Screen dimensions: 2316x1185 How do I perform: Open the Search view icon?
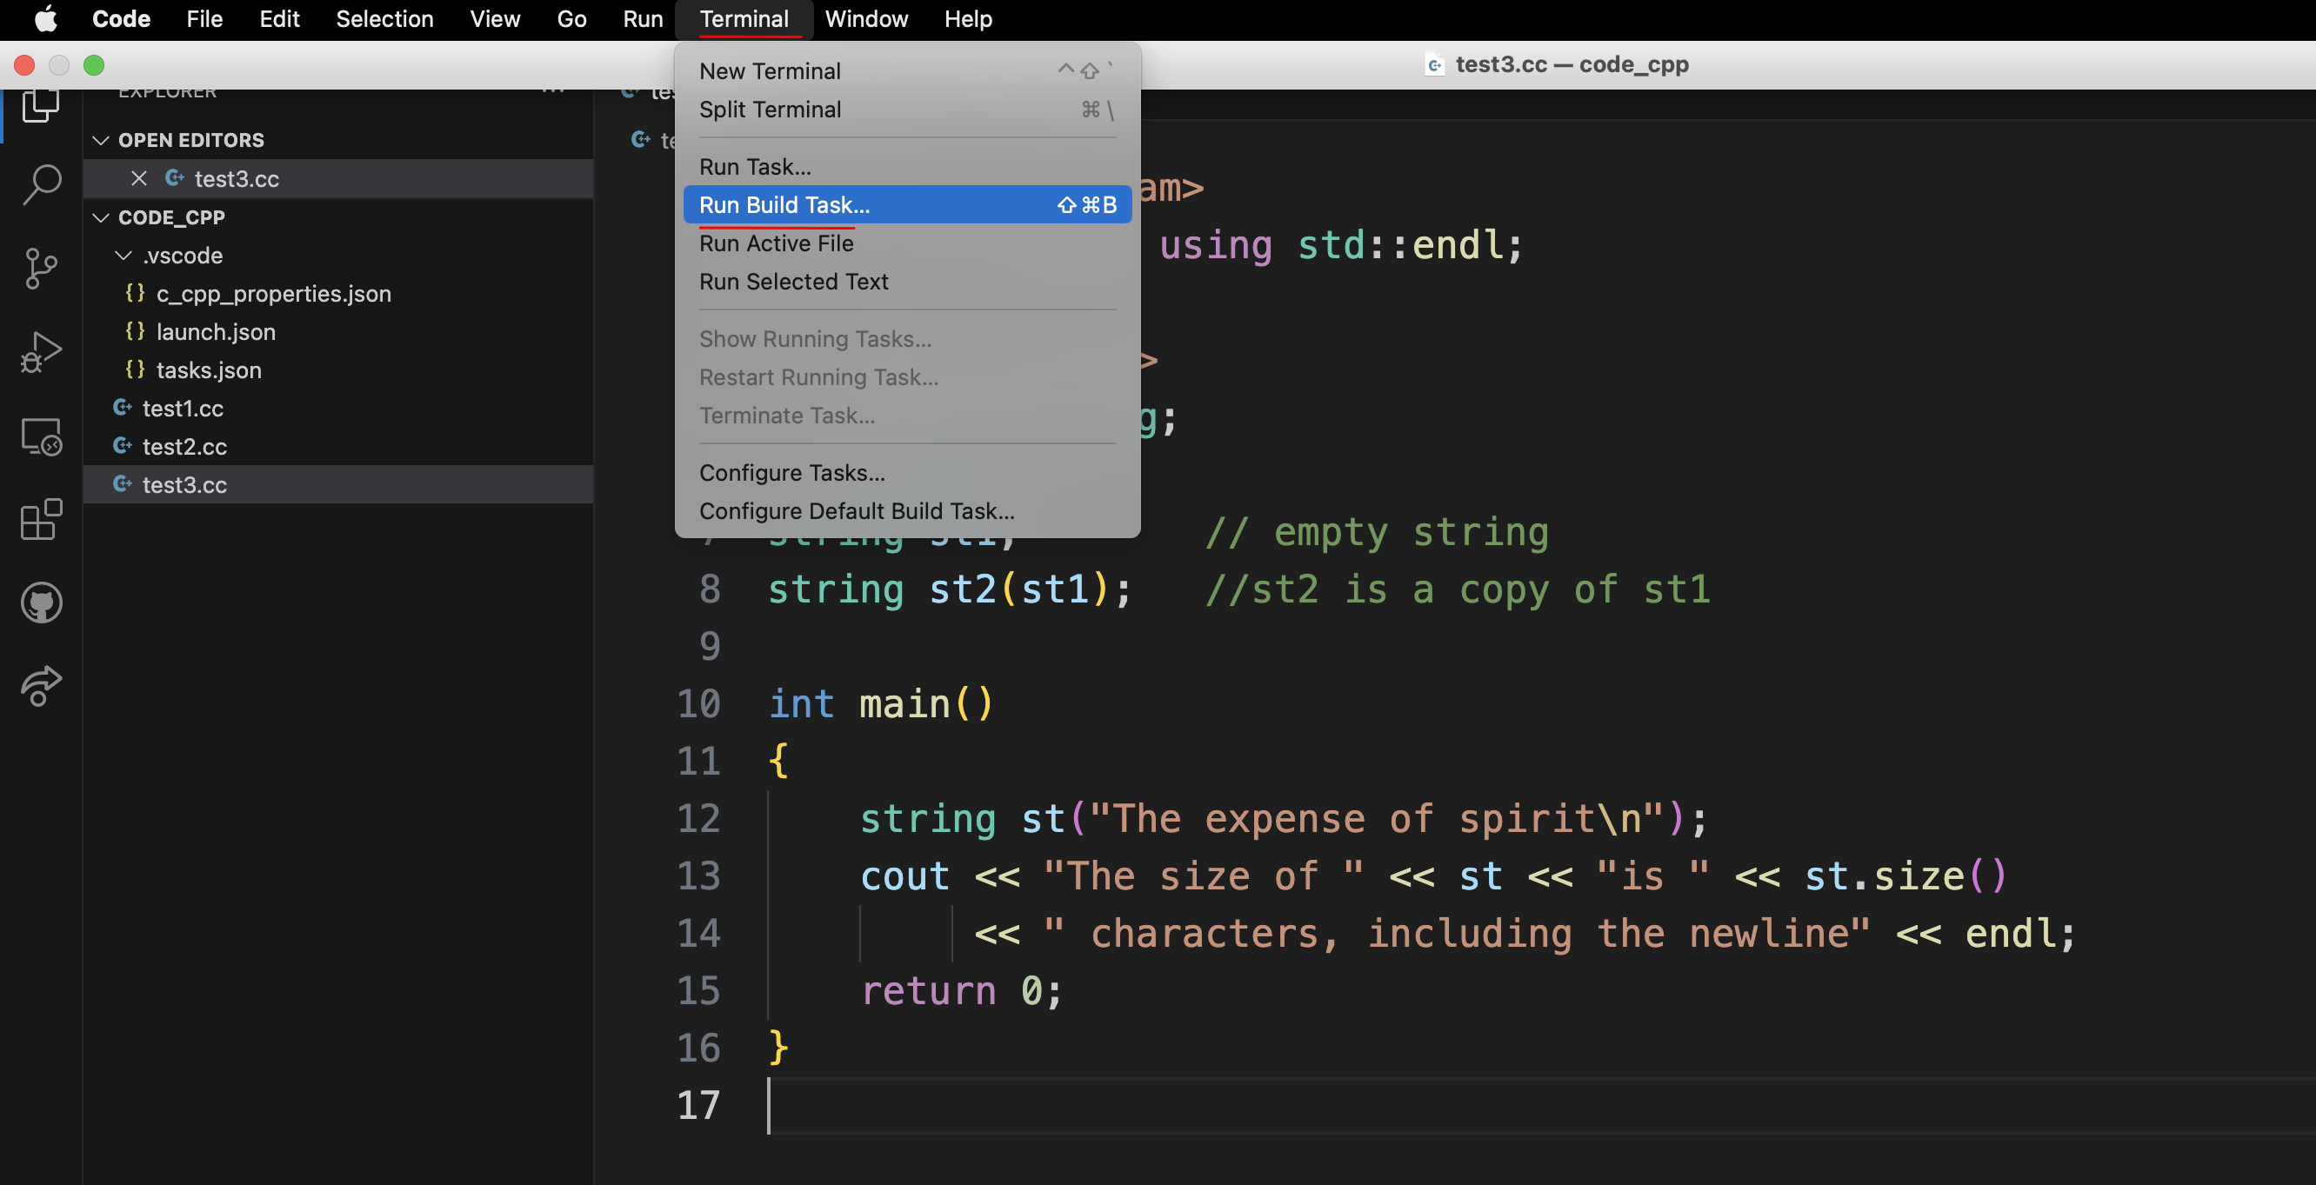[x=41, y=184]
